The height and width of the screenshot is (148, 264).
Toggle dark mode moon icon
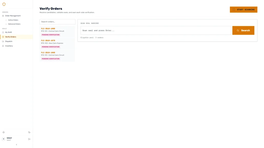pos(29,132)
